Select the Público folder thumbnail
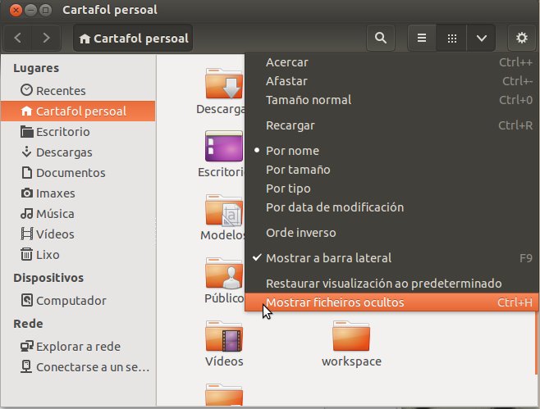The image size is (540, 409). click(224, 273)
